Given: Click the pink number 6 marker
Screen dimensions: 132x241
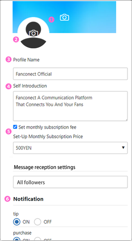Looking at the screenshot, I should 7,199.
